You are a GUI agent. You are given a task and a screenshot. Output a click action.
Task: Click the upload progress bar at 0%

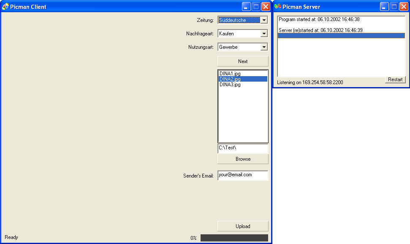coord(234,238)
